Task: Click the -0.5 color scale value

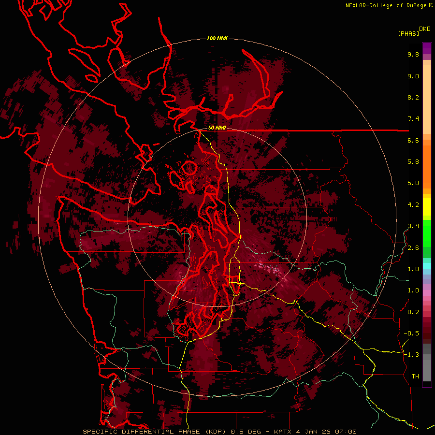Action: pos(411,333)
